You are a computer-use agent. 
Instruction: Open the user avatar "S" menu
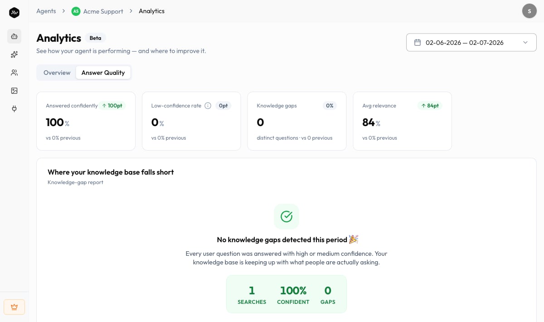click(529, 11)
